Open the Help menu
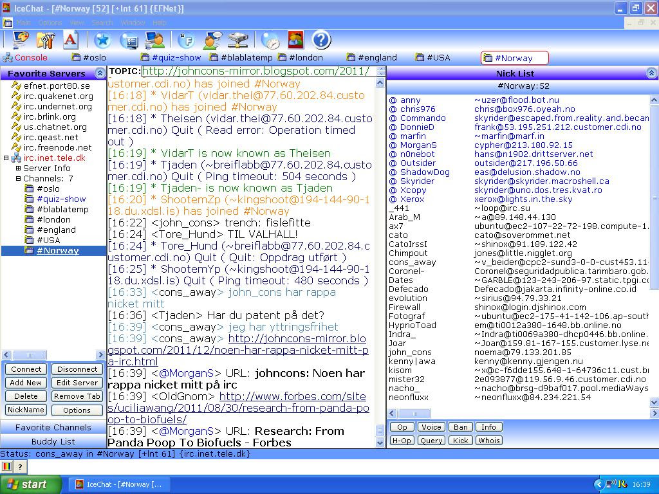This screenshot has height=494, width=659. point(160,23)
